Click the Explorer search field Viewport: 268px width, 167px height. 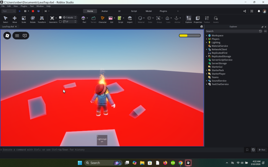[232, 31]
